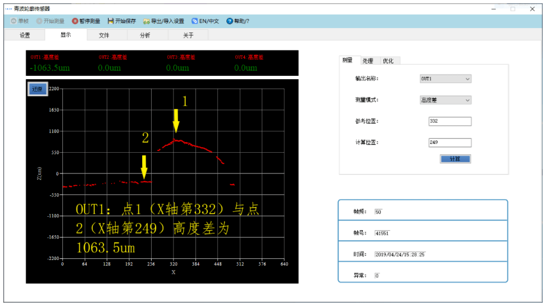The height and width of the screenshot is (306, 546).
Task: Click the blue 计算 button
Action: [x=455, y=159]
